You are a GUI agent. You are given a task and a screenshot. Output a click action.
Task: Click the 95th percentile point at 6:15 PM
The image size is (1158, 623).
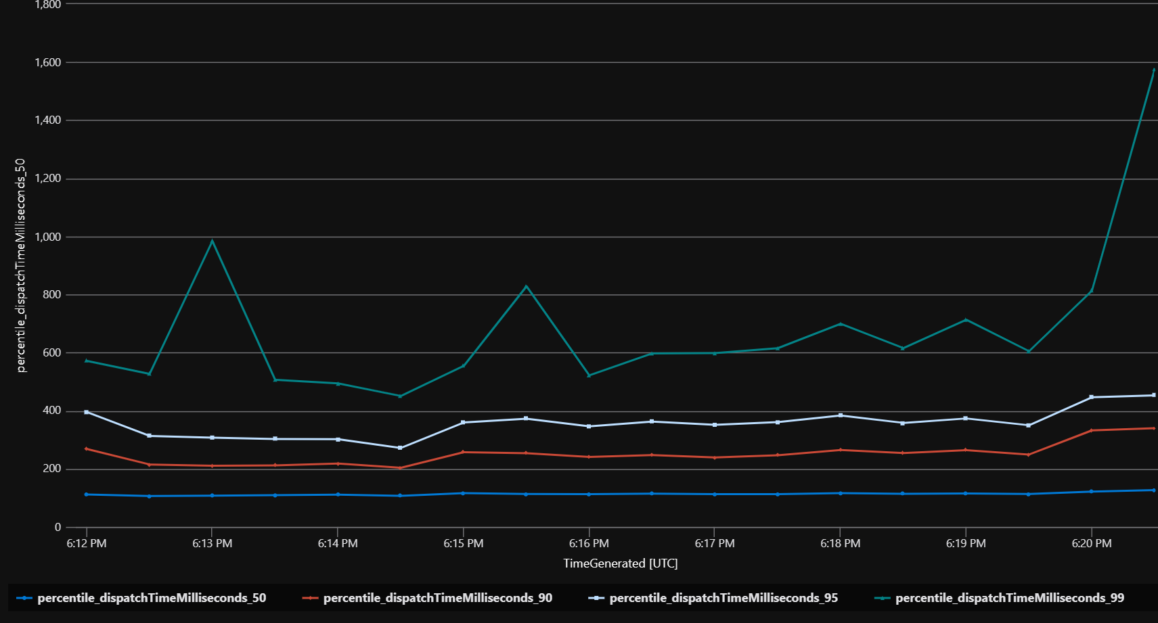(463, 422)
